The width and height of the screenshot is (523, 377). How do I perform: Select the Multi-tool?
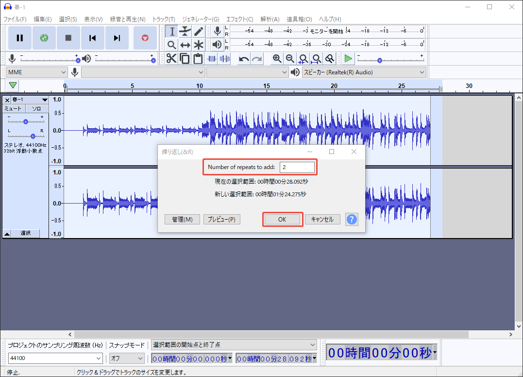(199, 45)
